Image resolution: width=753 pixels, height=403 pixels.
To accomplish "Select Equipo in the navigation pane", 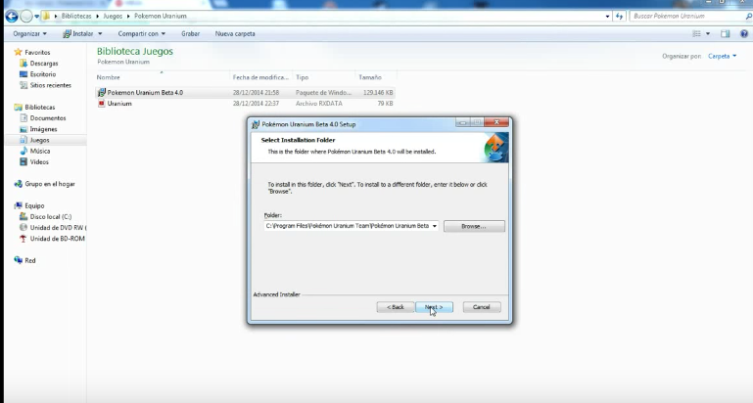I will tap(28, 205).
